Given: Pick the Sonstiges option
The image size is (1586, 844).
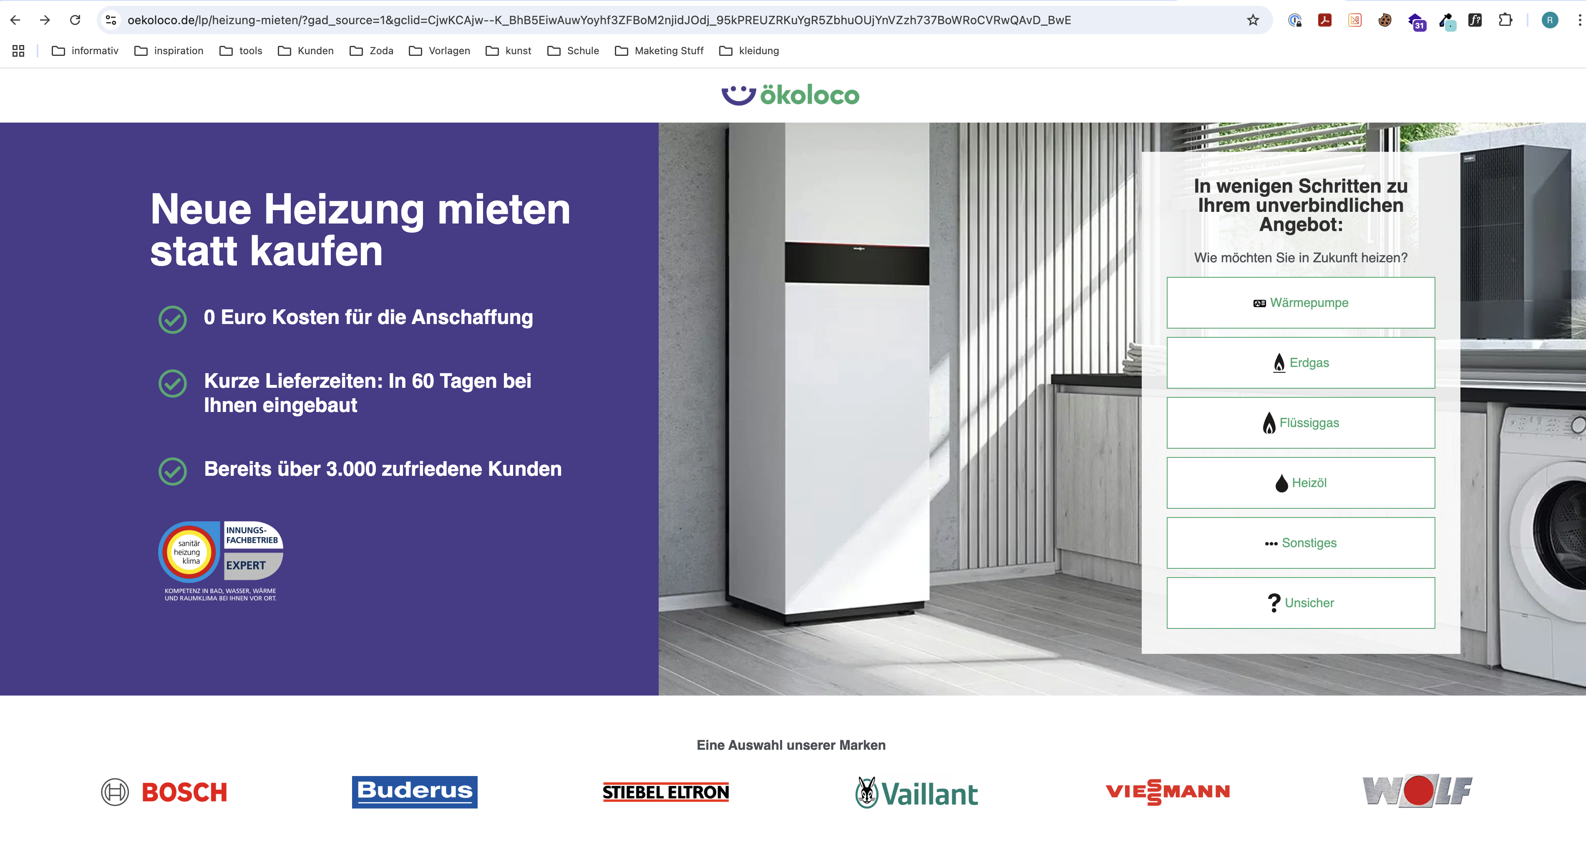Looking at the screenshot, I should click(1300, 543).
